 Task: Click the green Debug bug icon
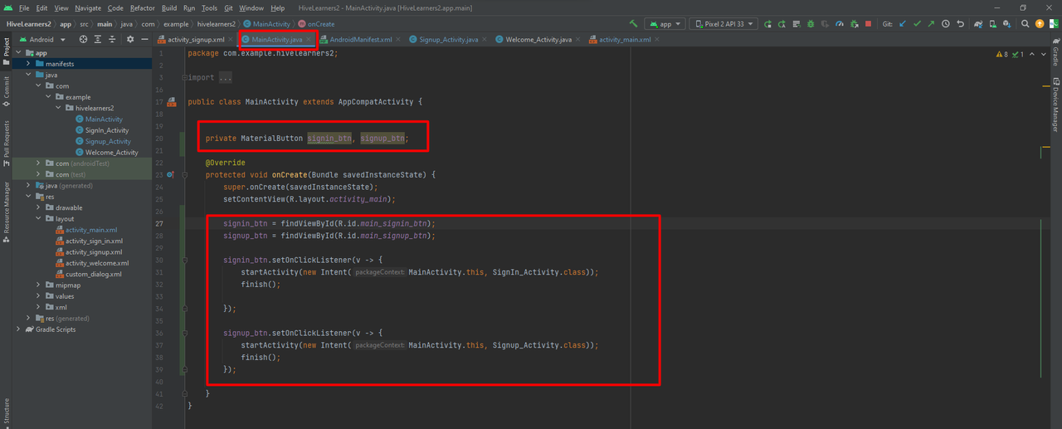[810, 24]
